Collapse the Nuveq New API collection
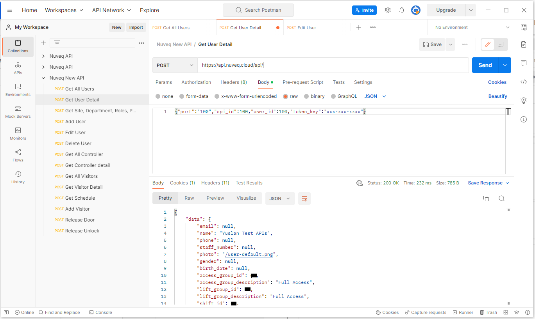Image resolution: width=535 pixels, height=319 pixels. coord(43,78)
